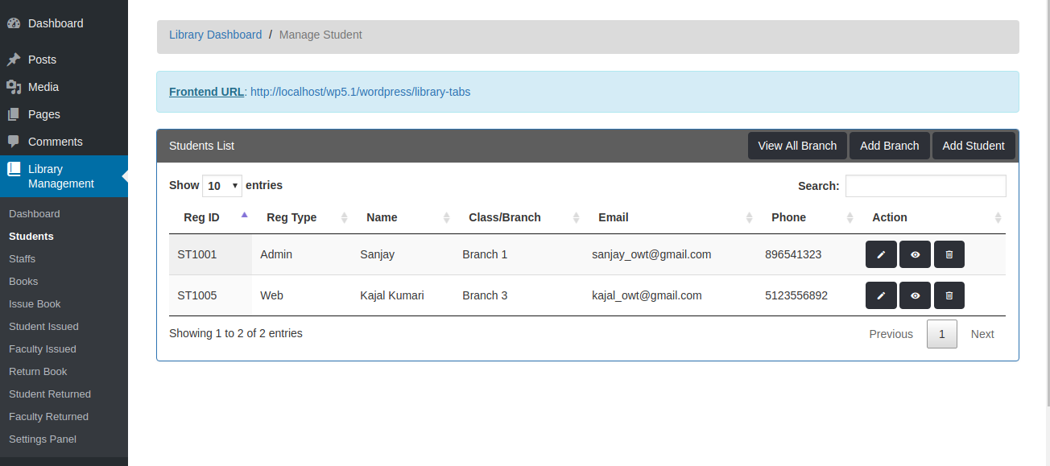Click the Add Student button
Viewport: 1050px width, 466px height.
[x=973, y=146]
